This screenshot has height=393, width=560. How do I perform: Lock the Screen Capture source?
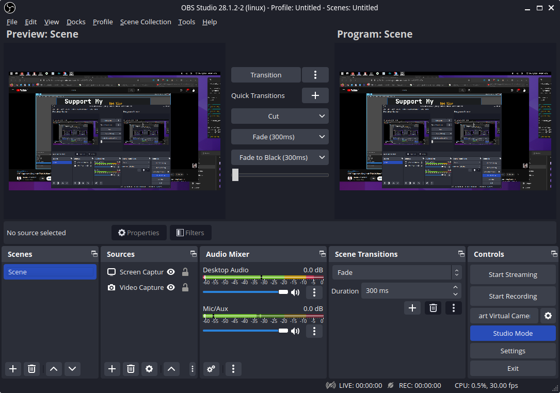coord(185,272)
